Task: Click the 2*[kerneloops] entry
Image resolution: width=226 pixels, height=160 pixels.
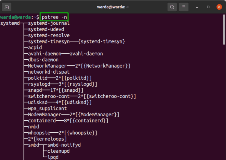Action: pos(47,139)
